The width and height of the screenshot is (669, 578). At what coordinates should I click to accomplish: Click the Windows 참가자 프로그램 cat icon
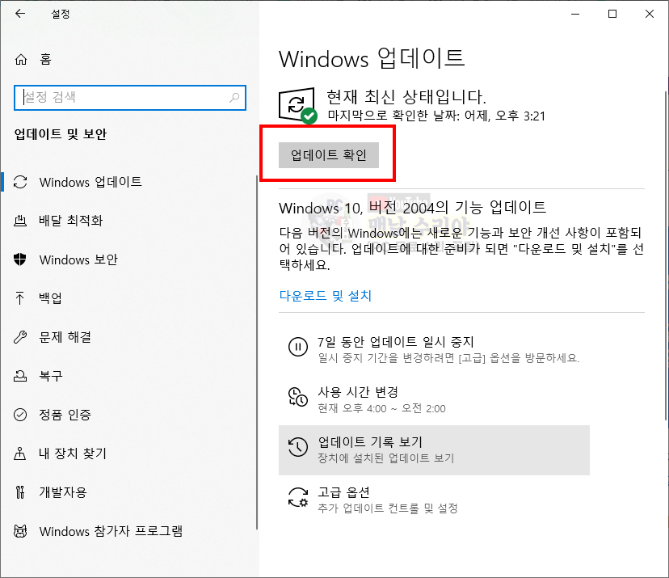tap(20, 531)
